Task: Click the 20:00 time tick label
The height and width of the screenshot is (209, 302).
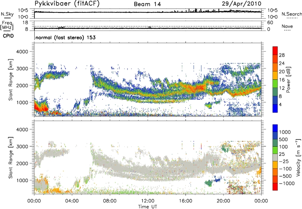Action: click(223, 201)
